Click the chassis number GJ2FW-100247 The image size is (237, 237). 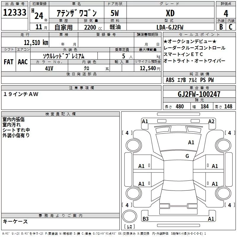[x=199, y=94]
